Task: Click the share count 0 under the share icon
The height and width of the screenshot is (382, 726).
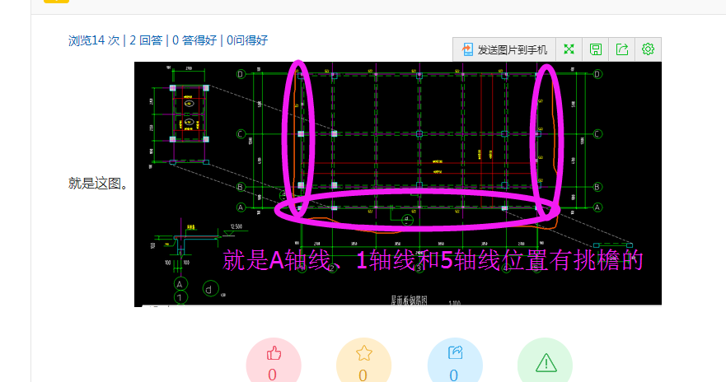Action: click(454, 375)
